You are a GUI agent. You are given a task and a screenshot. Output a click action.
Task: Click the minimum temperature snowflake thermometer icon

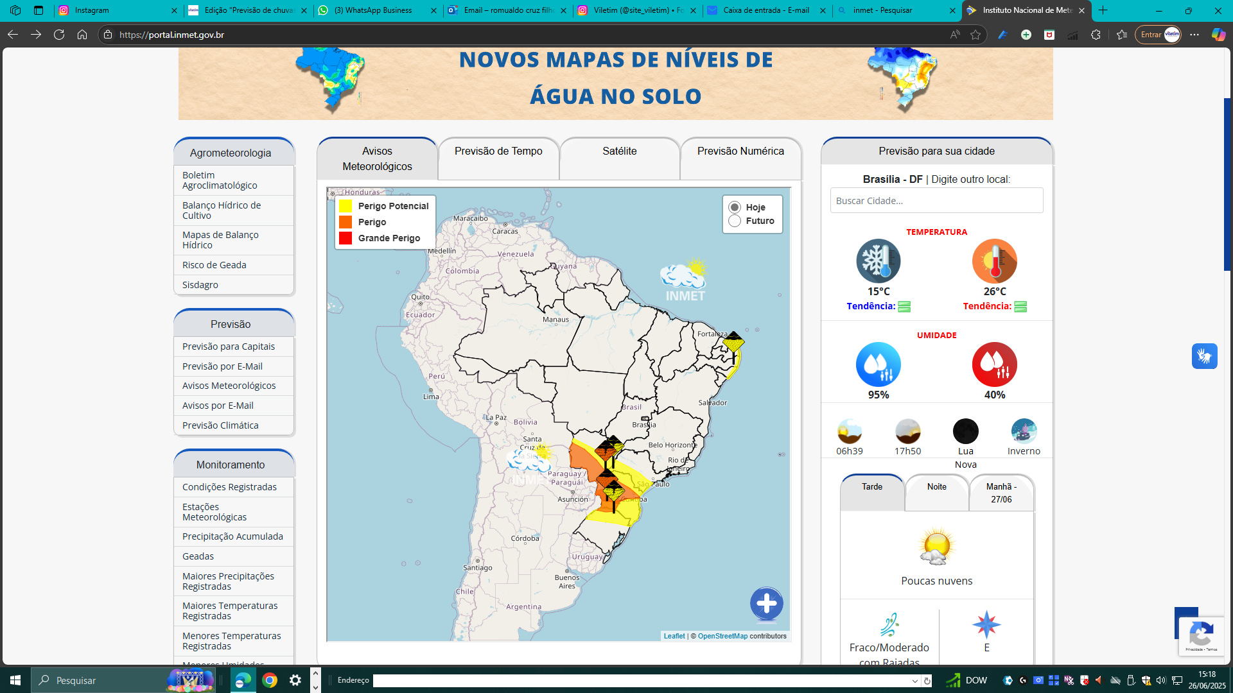point(878,261)
